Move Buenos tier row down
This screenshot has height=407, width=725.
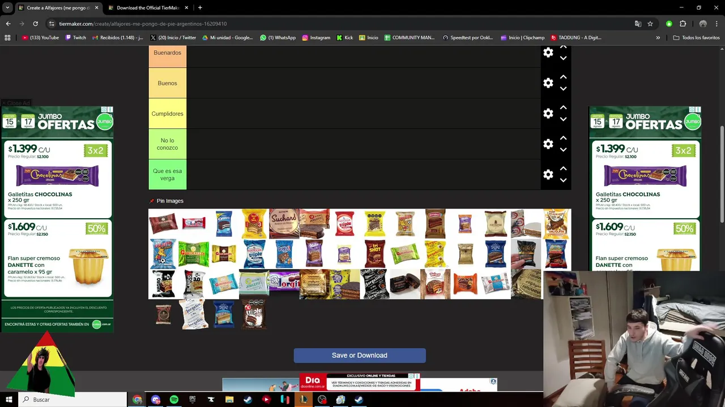pyautogui.click(x=563, y=89)
